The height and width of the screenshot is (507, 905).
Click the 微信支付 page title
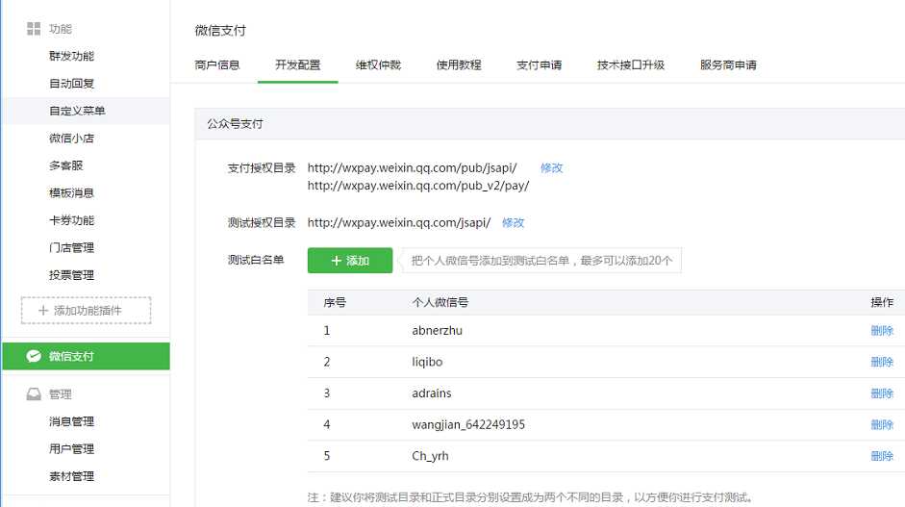pyautogui.click(x=220, y=31)
